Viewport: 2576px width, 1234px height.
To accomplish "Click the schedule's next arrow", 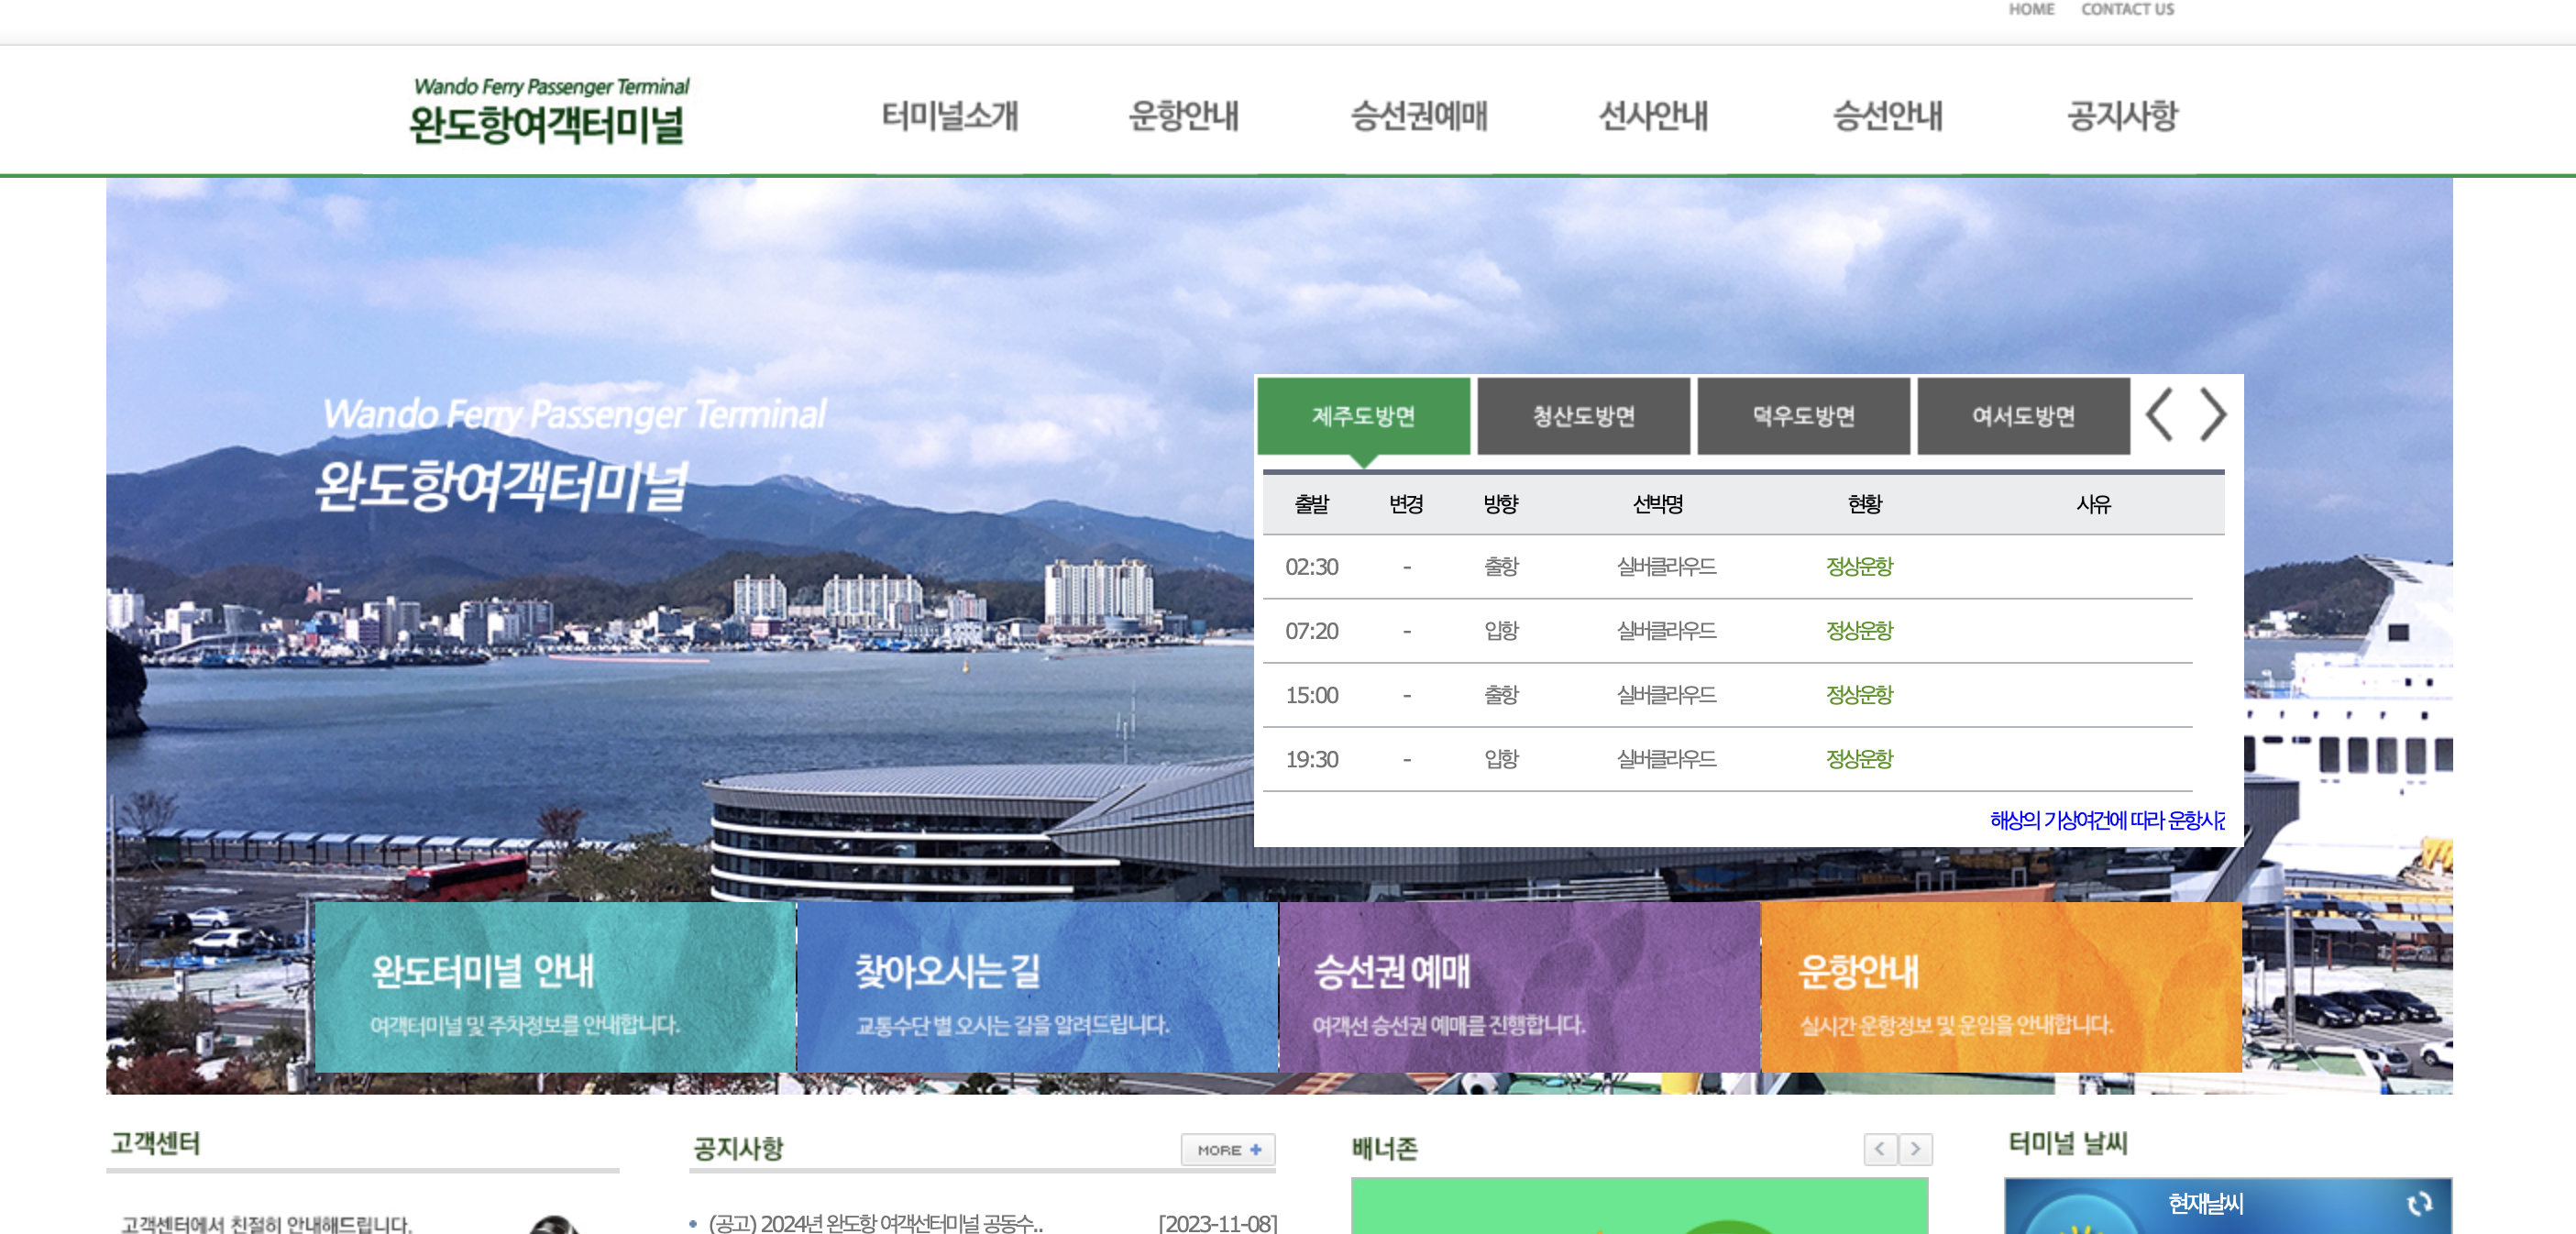I will point(2212,415).
